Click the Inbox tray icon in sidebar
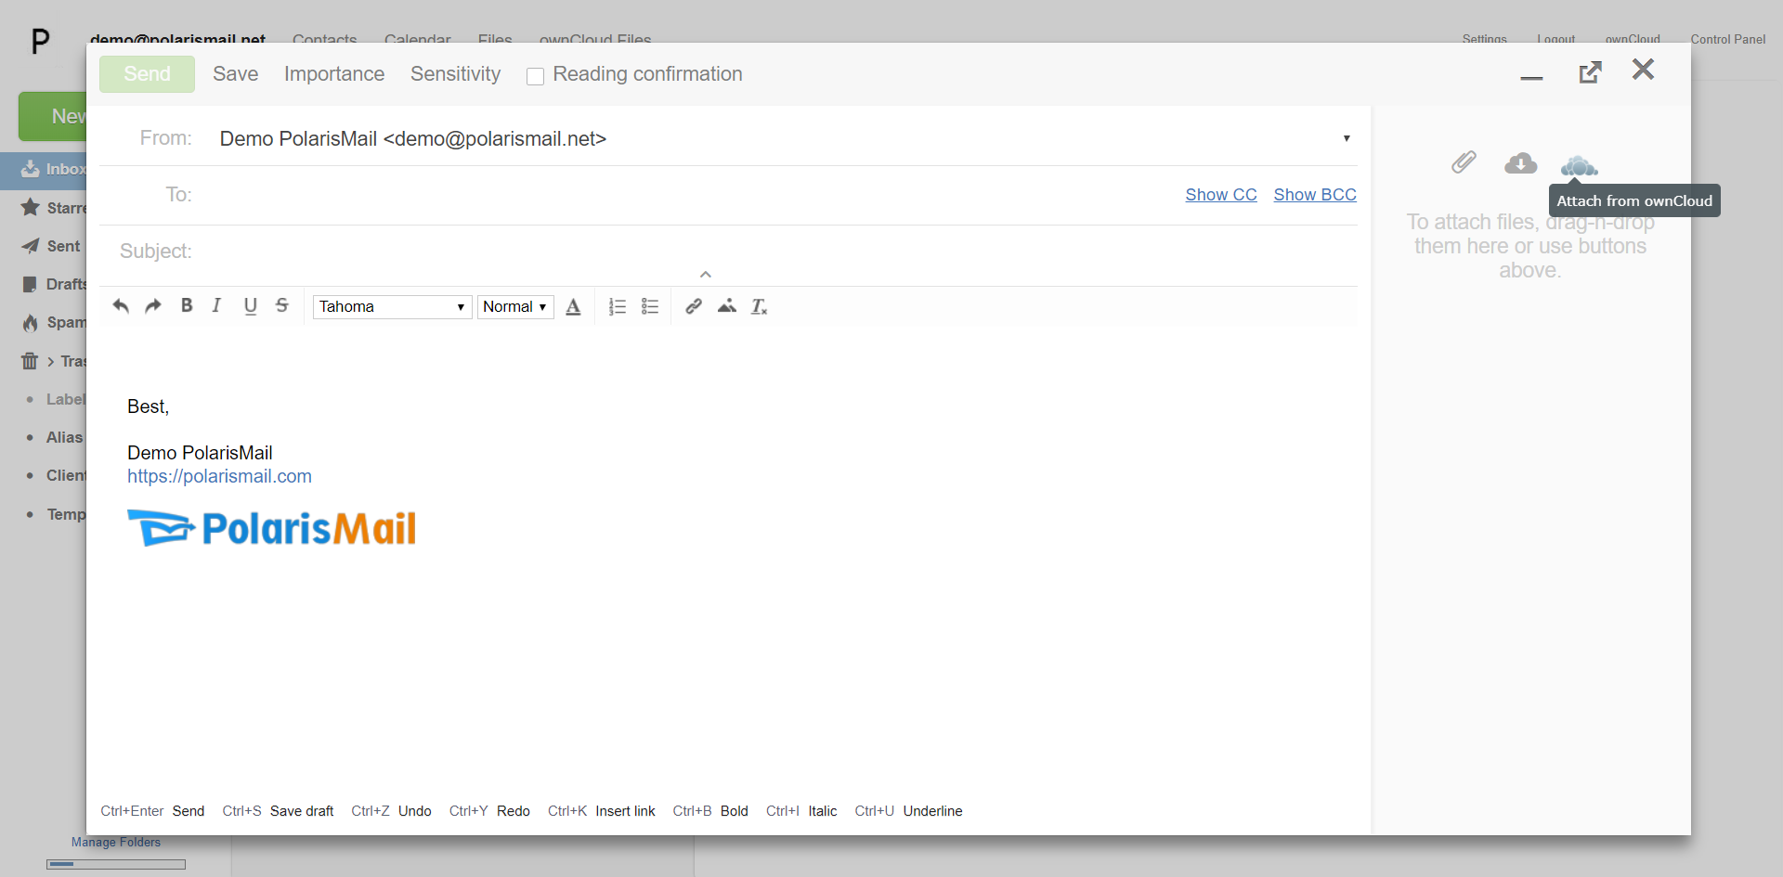 [x=30, y=169]
